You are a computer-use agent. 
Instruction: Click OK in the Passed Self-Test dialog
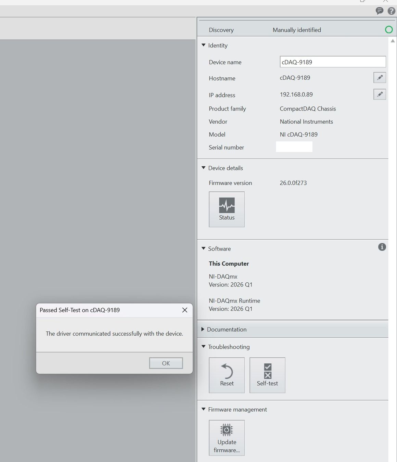pos(166,363)
